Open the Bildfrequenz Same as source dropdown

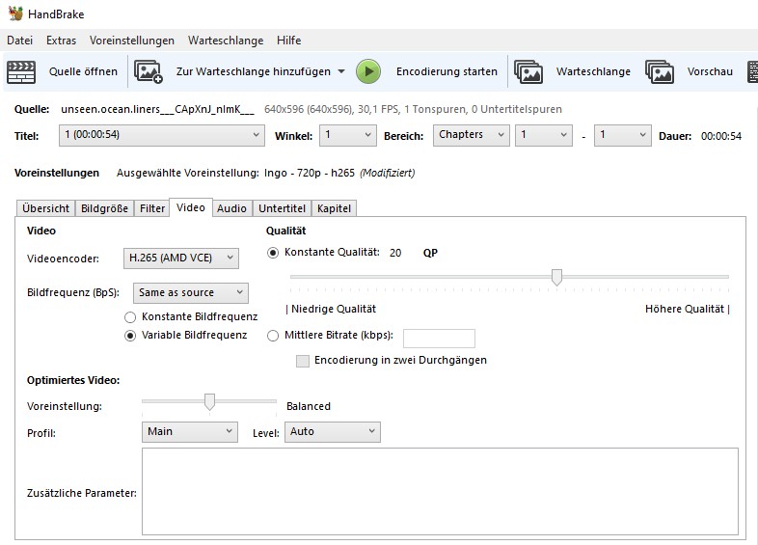[x=191, y=293]
